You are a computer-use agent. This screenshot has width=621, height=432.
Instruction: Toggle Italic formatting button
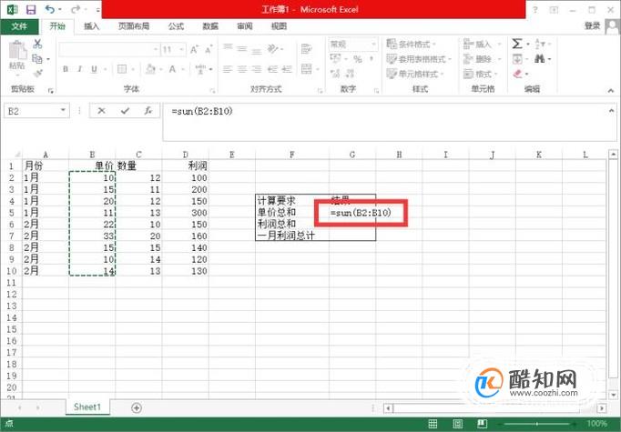[x=79, y=69]
